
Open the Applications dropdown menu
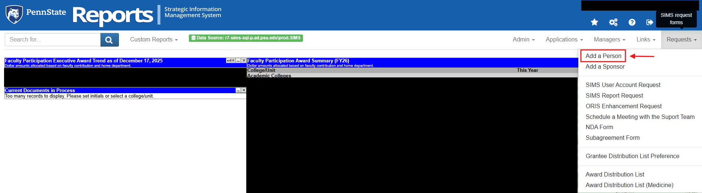pos(564,40)
